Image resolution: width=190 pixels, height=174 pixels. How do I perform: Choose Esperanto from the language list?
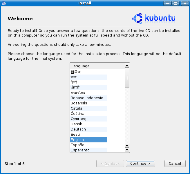point(80,150)
